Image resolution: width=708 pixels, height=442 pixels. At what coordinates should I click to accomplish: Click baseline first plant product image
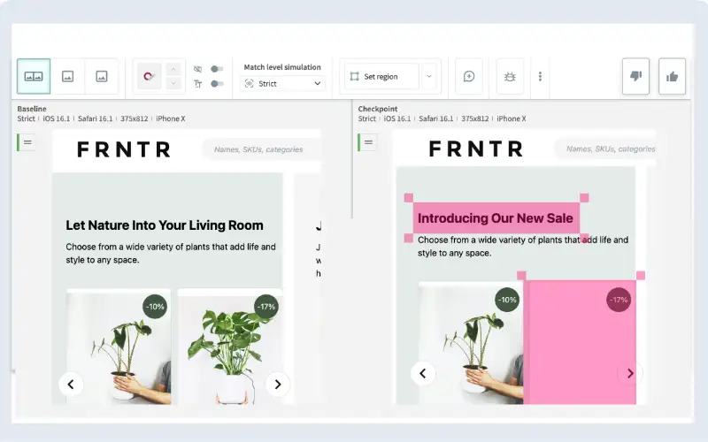(119, 347)
